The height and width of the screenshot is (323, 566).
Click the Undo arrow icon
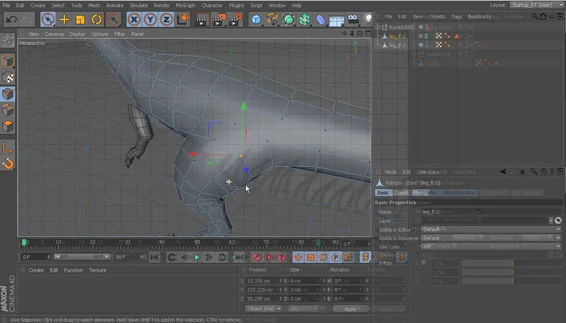(12, 19)
